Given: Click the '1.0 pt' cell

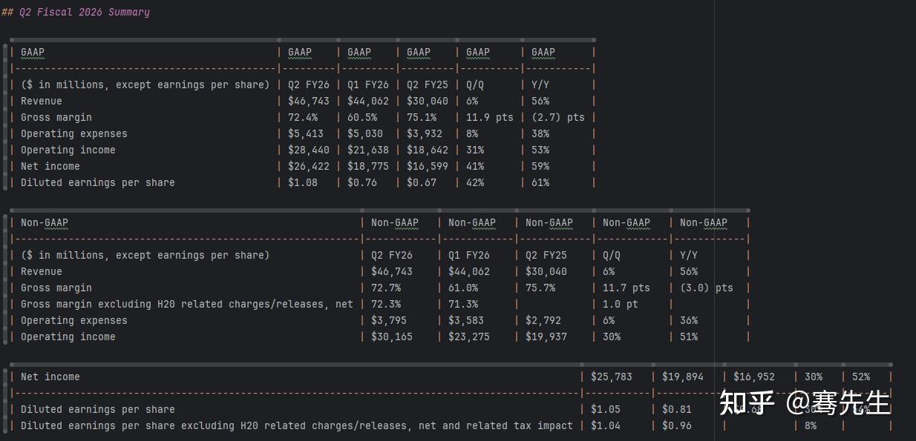Looking at the screenshot, I should pyautogui.click(x=620, y=304).
